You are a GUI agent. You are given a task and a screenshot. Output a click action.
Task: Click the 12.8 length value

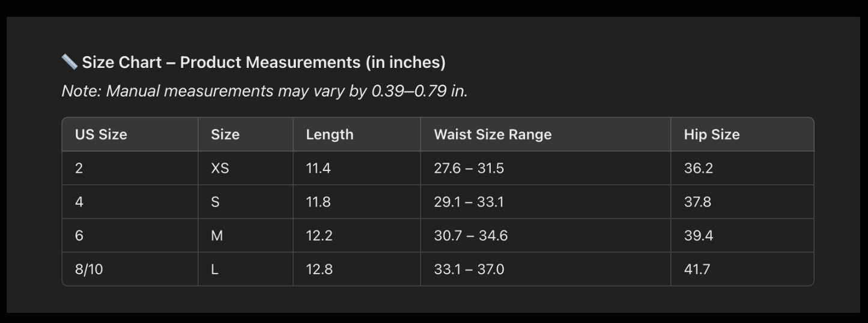click(x=319, y=270)
